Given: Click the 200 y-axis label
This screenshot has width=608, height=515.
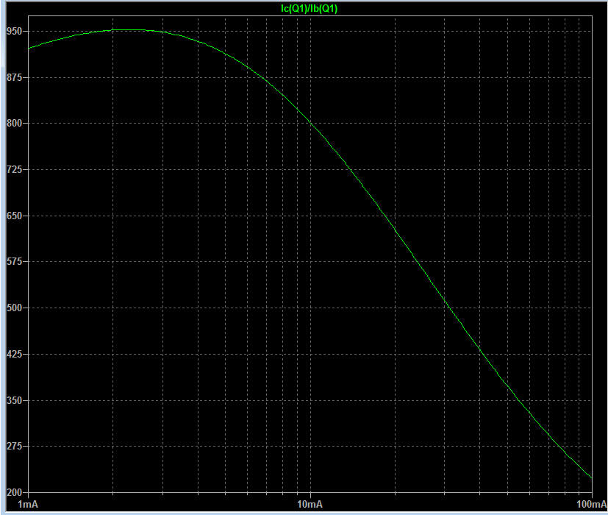Looking at the screenshot, I should 15,492.
